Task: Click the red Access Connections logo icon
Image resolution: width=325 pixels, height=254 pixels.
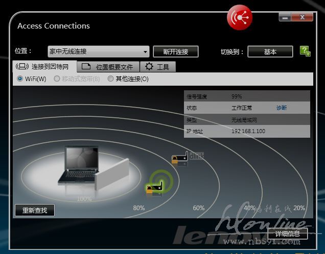Action: click(x=240, y=17)
